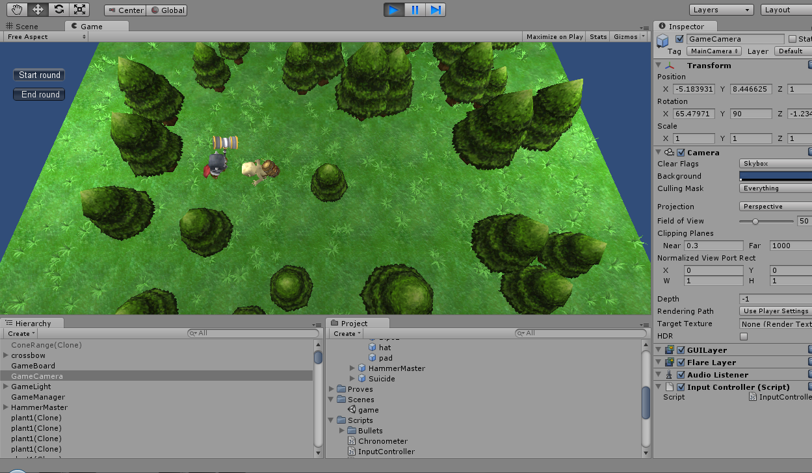Select the Scale tool
812x473 pixels.
79,9
